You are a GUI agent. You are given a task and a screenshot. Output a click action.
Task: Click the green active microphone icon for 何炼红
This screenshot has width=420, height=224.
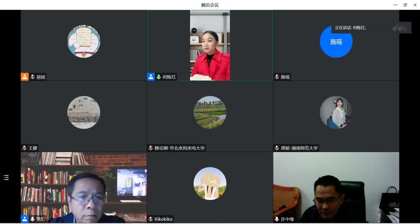point(159,77)
